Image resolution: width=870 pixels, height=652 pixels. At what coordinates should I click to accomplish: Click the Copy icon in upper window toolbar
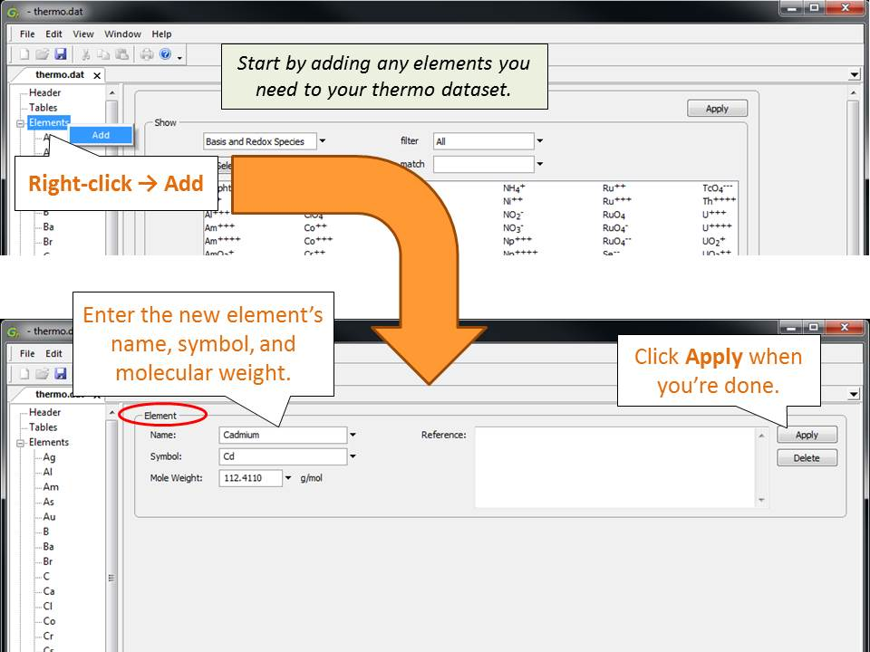click(x=103, y=53)
